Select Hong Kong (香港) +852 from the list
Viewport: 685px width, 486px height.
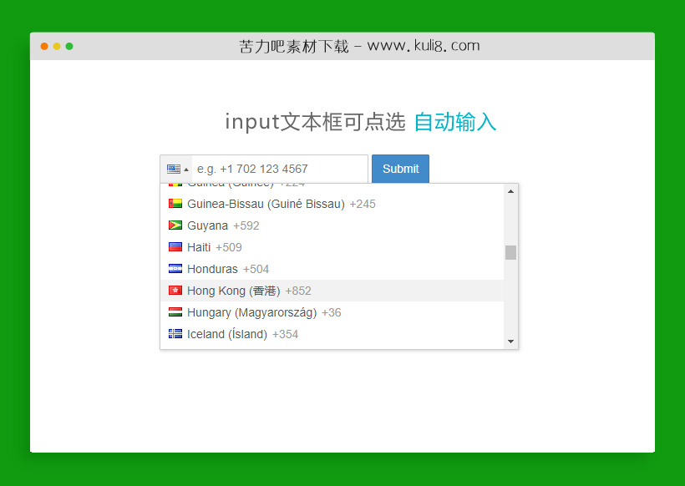(x=251, y=290)
